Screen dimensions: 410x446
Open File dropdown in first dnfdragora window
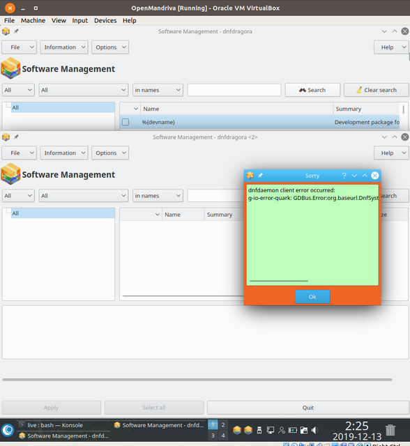[x=20, y=47]
